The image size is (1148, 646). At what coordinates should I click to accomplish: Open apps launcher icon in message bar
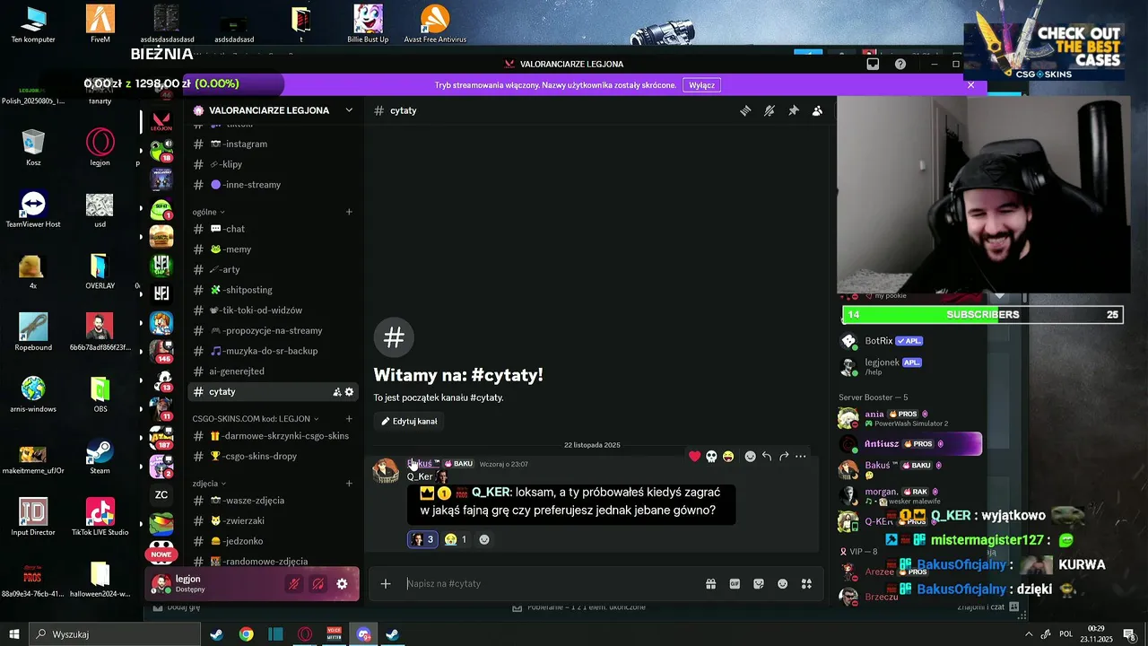click(x=806, y=584)
